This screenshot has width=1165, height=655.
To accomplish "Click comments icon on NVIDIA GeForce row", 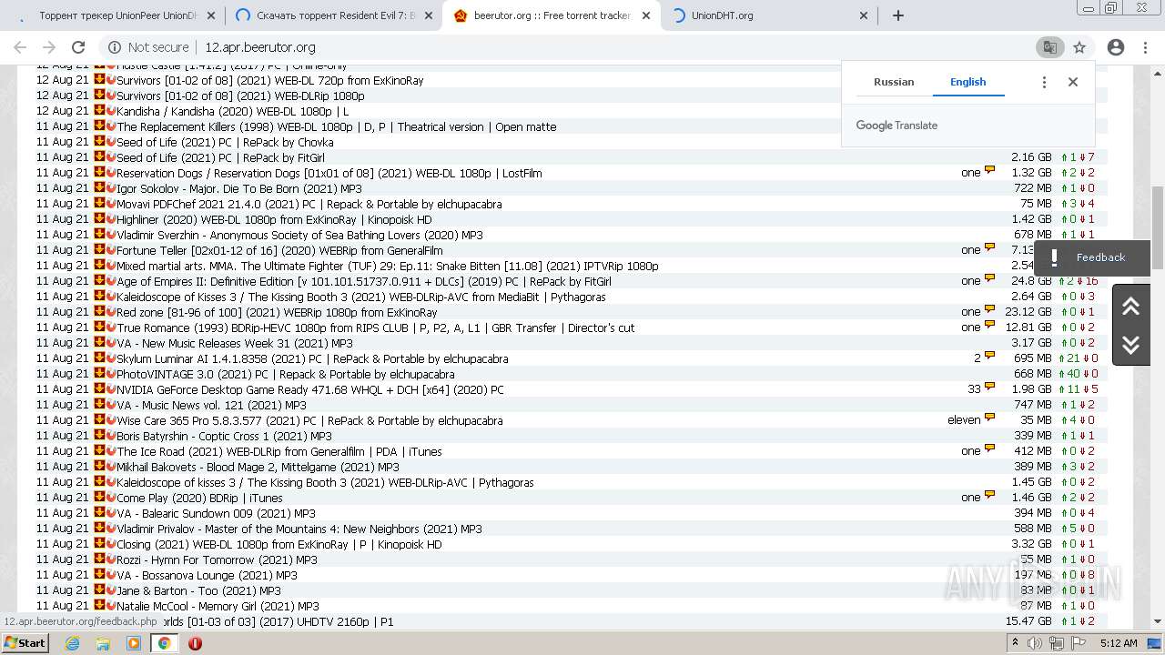I will tap(989, 388).
